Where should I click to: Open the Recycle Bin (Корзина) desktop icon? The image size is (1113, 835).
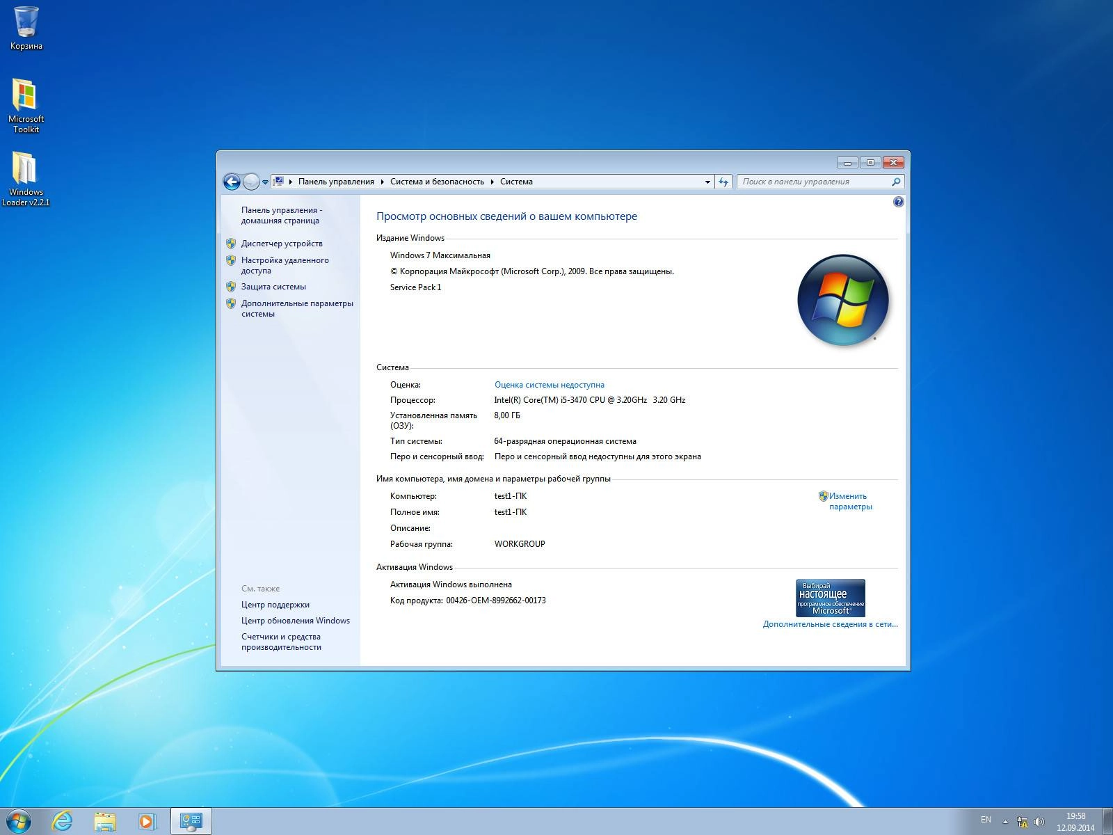click(x=26, y=28)
